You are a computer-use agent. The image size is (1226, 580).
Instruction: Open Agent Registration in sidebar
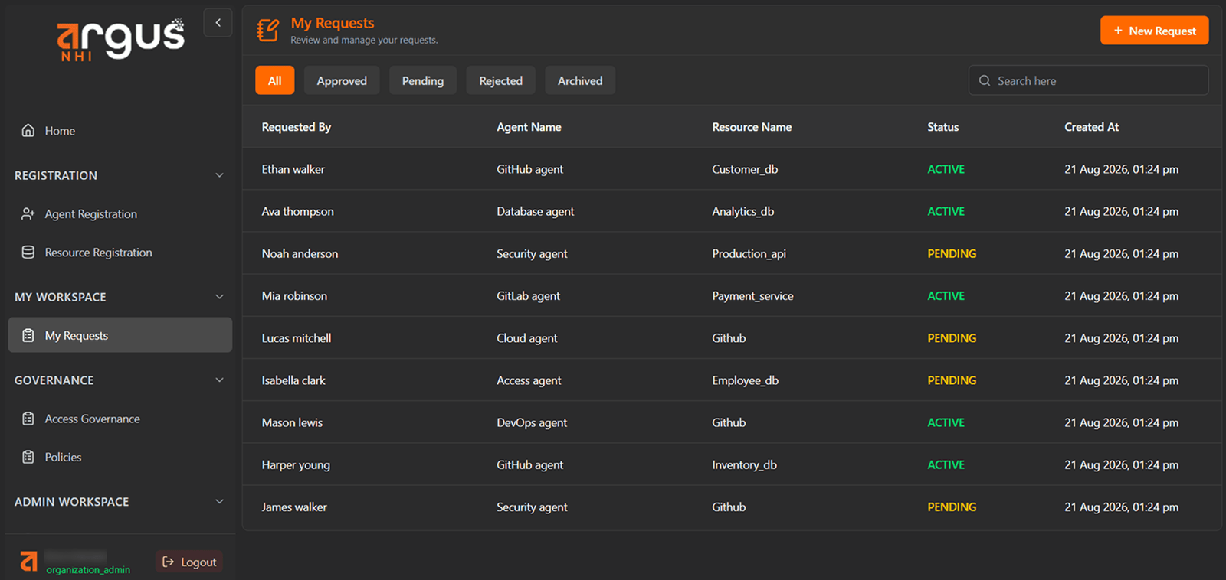120,214
